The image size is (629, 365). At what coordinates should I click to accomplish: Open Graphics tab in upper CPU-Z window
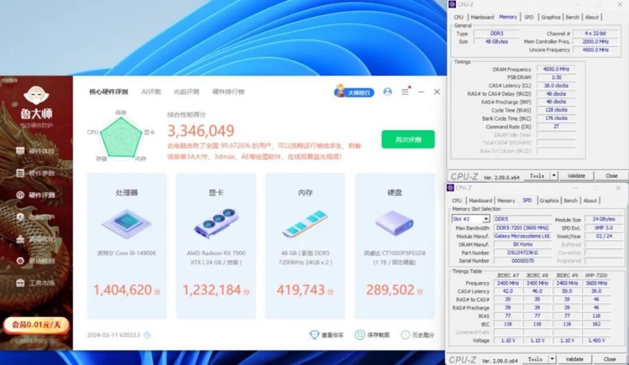551,17
